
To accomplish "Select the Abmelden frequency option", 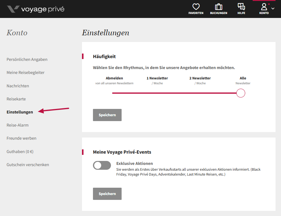I will [114, 81].
